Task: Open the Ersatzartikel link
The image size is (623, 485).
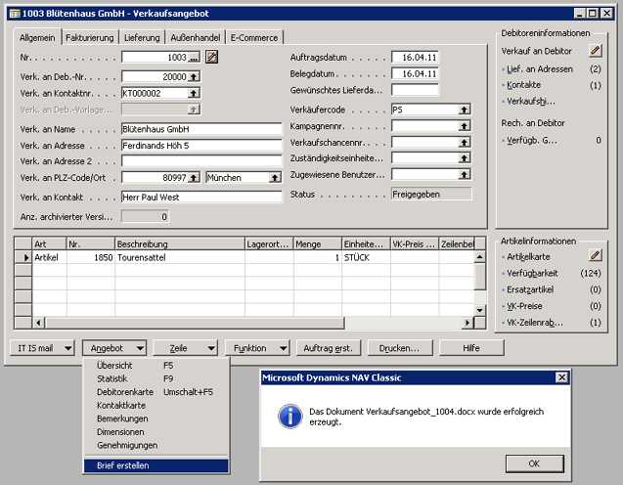Action: pos(530,289)
